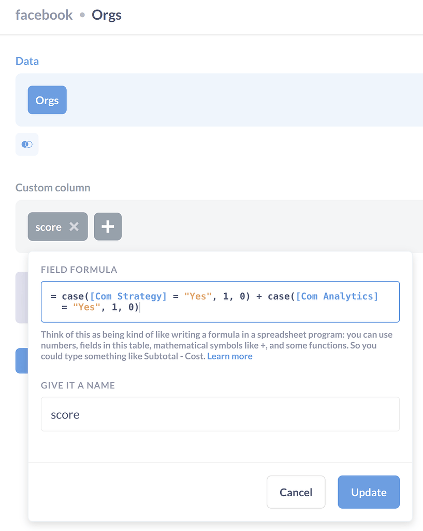Image resolution: width=423 pixels, height=531 pixels.
Task: Select the Orgs data source button
Action: point(47,100)
